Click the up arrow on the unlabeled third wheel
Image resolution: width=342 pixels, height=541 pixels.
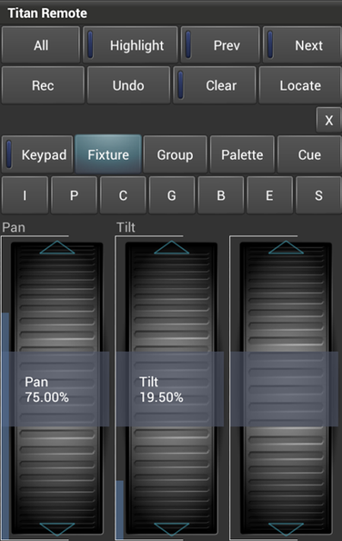[286, 248]
